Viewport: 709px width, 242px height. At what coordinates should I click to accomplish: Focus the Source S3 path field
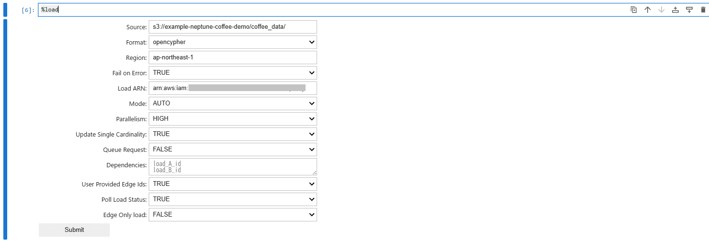[233, 27]
